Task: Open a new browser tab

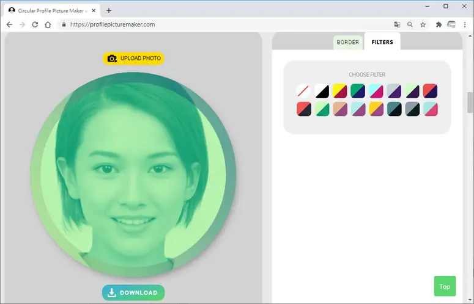Action: point(109,10)
